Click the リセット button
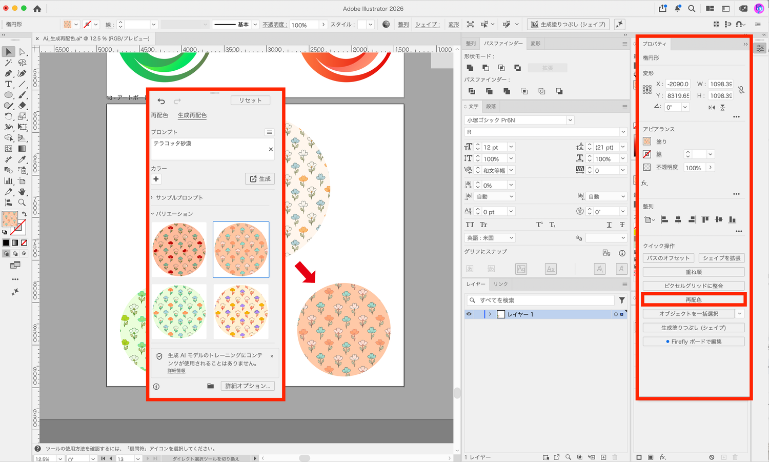This screenshot has width=769, height=462. click(x=250, y=101)
